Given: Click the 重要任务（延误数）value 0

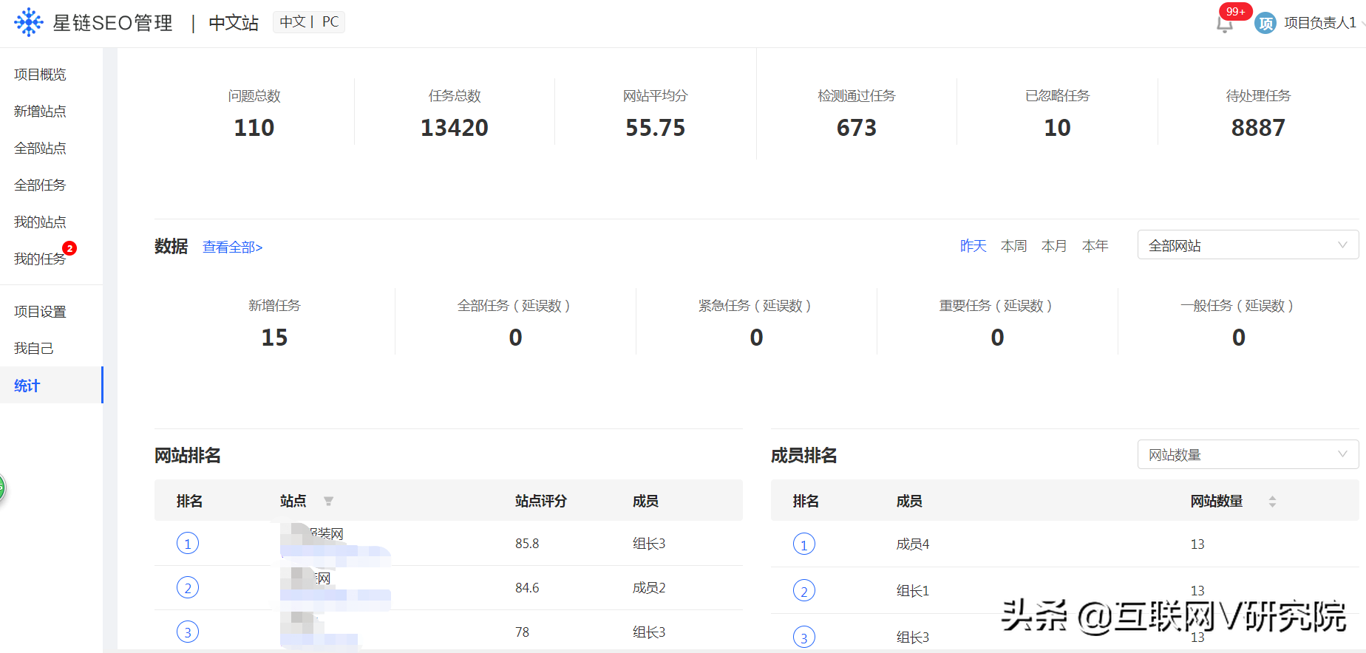Looking at the screenshot, I should pos(997,338).
